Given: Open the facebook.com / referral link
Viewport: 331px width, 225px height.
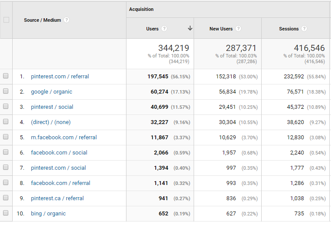Looking at the screenshot, I should click(61, 183).
